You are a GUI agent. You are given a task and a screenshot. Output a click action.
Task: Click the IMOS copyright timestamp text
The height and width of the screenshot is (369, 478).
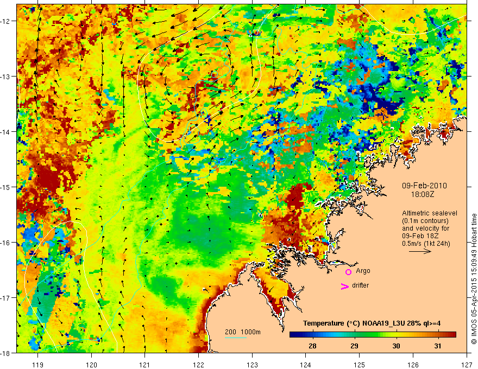(474, 279)
